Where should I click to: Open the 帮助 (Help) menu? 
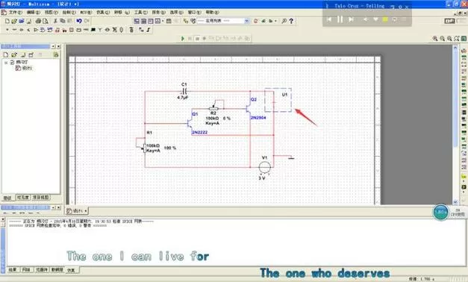212,12
